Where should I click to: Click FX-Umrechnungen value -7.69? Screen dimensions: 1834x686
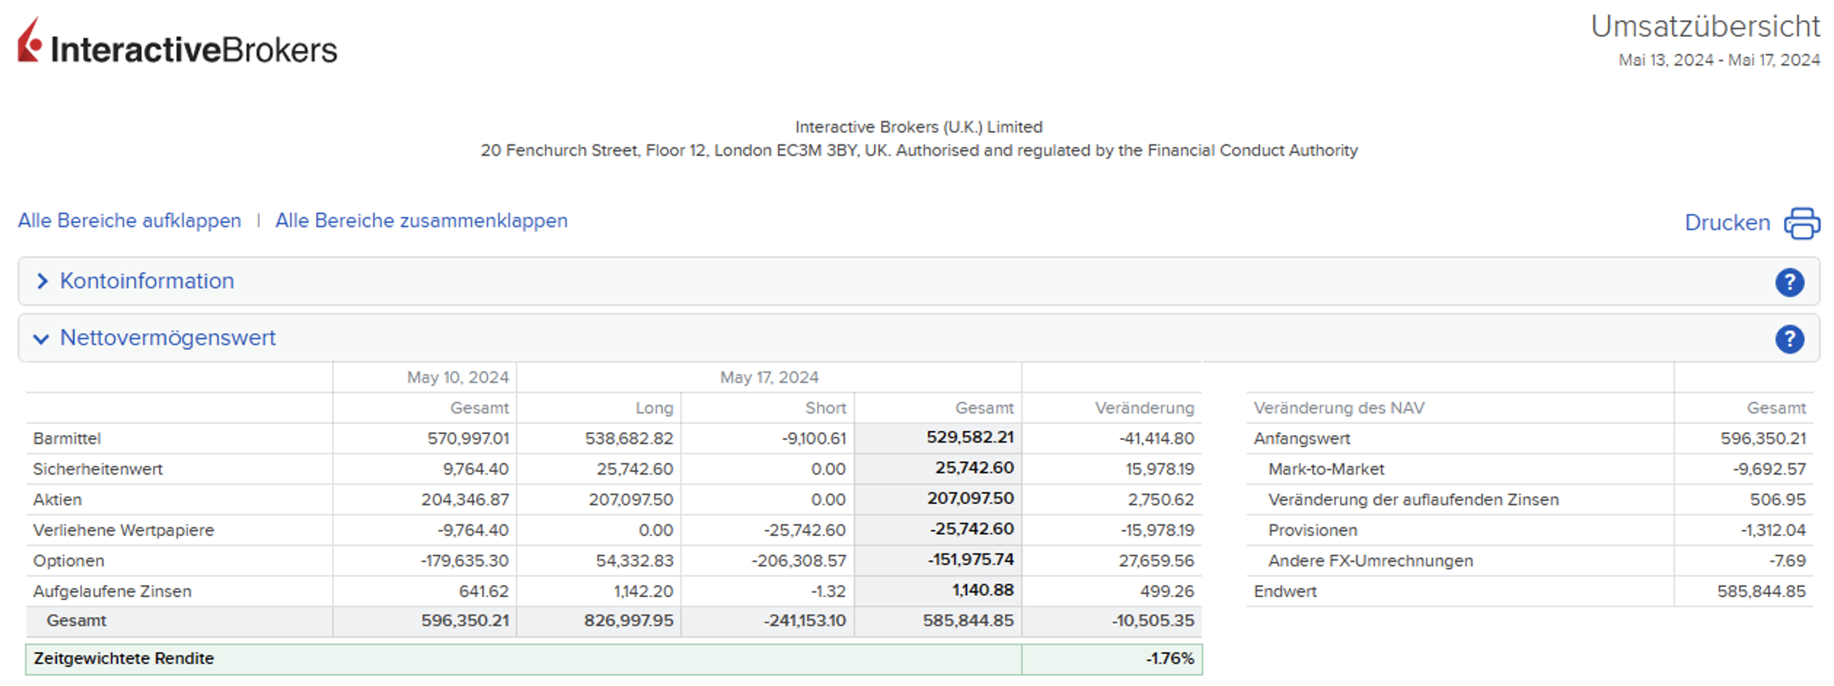coord(1787,561)
